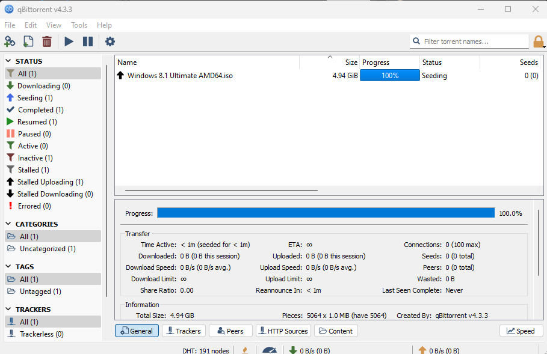Image resolution: width=547 pixels, height=354 pixels.
Task: Click the qBittorrent logo in title bar
Action: click(x=8, y=9)
